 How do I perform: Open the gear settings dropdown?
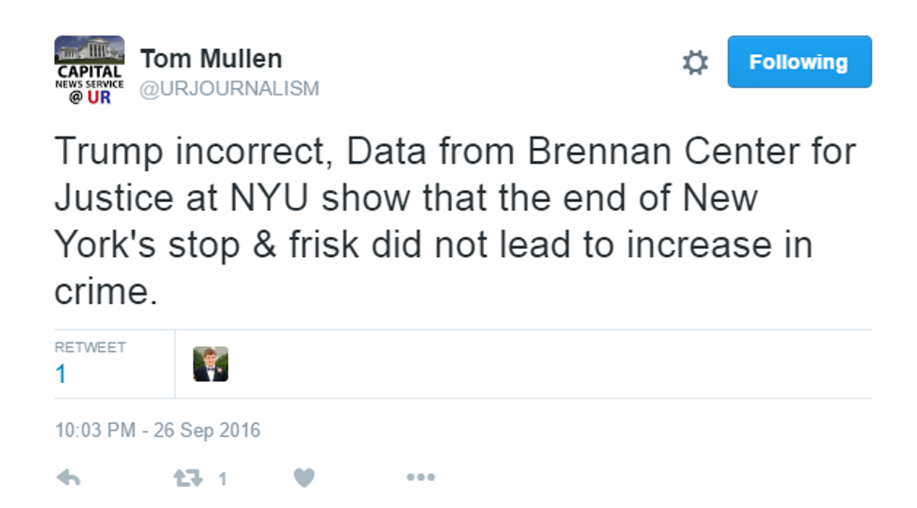(x=695, y=63)
